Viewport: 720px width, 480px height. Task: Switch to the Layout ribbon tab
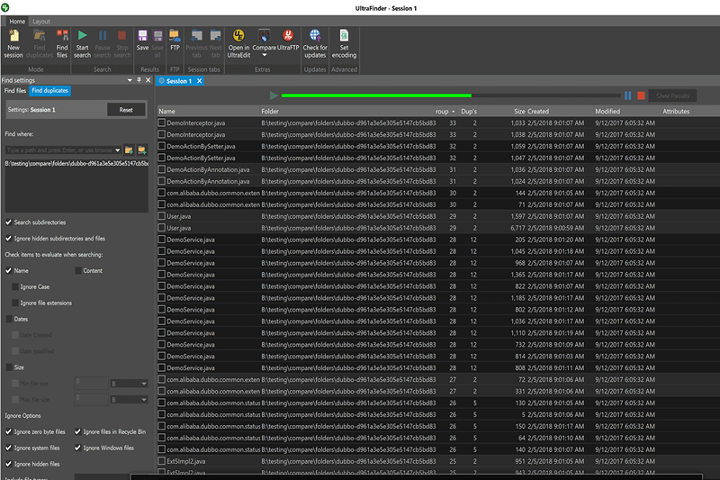tap(41, 21)
